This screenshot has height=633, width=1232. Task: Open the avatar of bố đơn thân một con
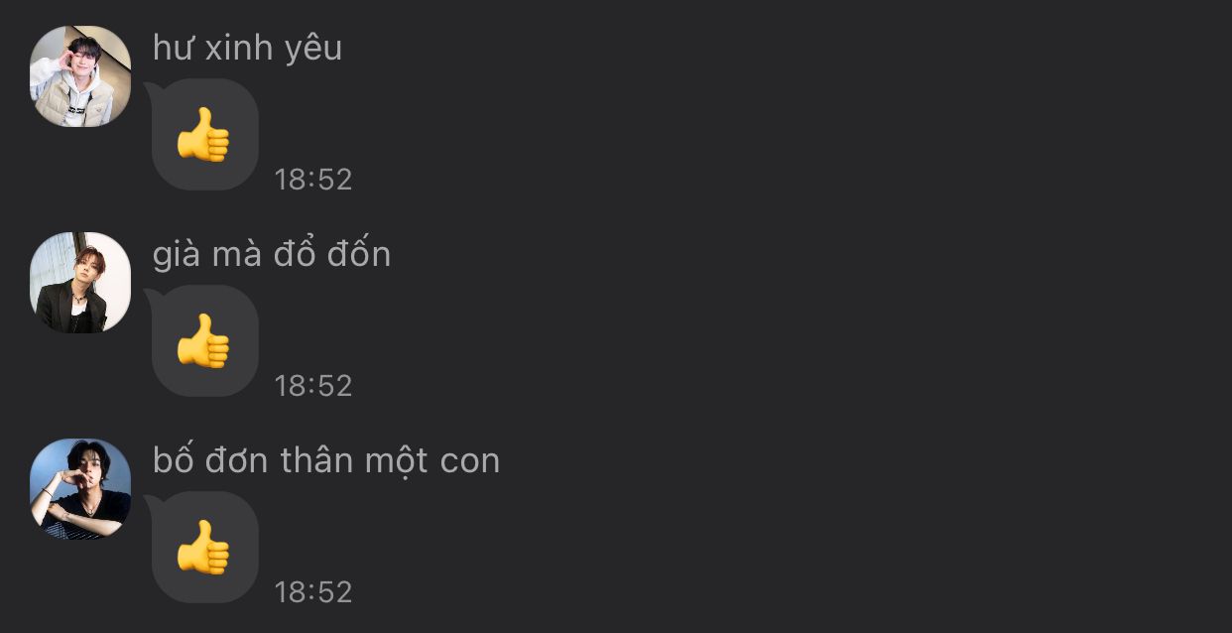tap(80, 489)
